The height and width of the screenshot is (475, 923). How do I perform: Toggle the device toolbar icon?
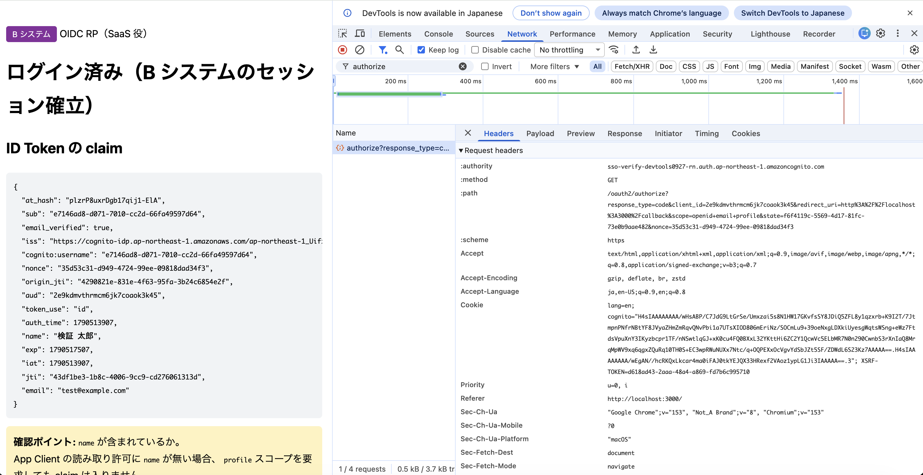tap(360, 34)
